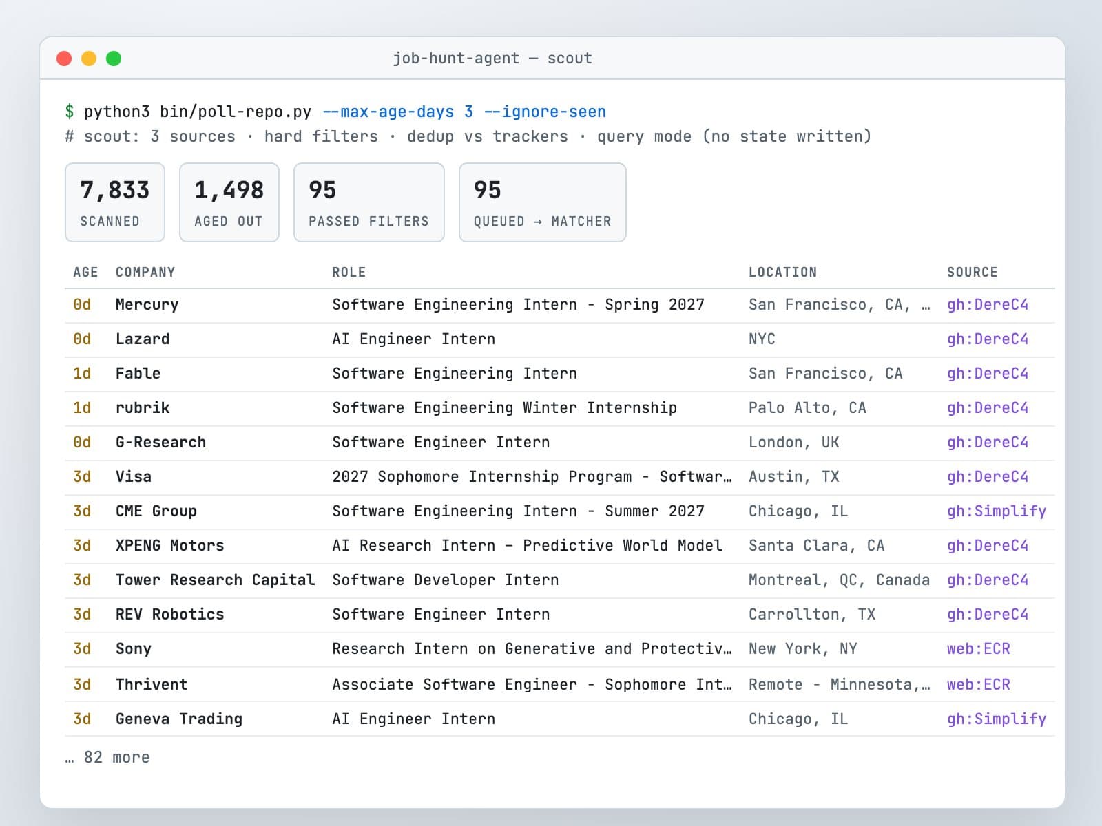This screenshot has width=1102, height=826.
Task: Select the Geneva Trading company name
Action: point(179,719)
